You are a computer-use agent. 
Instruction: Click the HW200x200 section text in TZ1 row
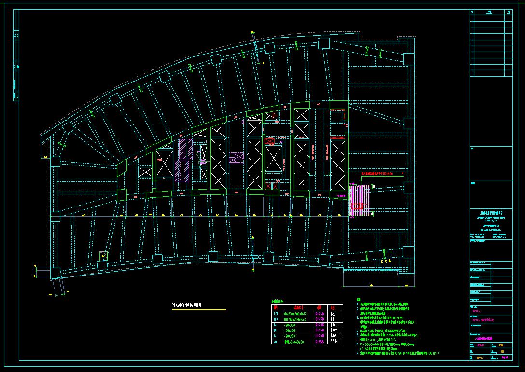click(295, 314)
